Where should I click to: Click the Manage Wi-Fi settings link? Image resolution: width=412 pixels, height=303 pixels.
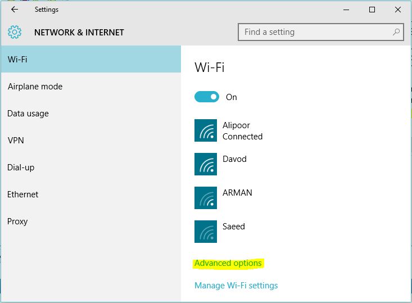click(x=236, y=286)
